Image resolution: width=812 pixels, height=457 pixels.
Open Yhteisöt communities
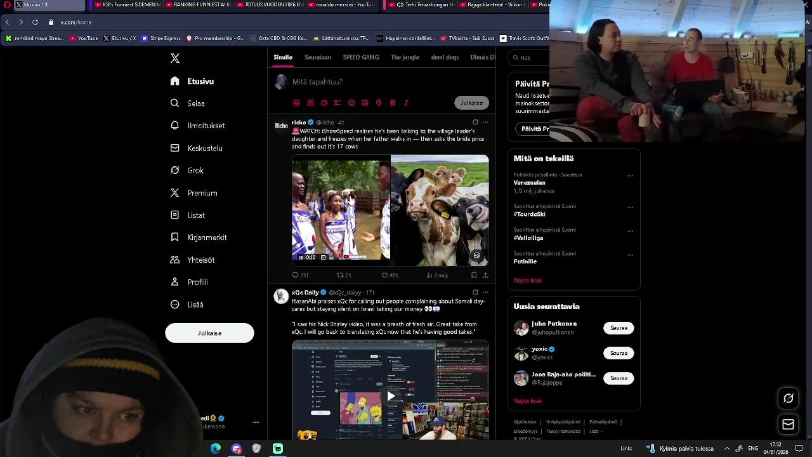(x=193, y=260)
